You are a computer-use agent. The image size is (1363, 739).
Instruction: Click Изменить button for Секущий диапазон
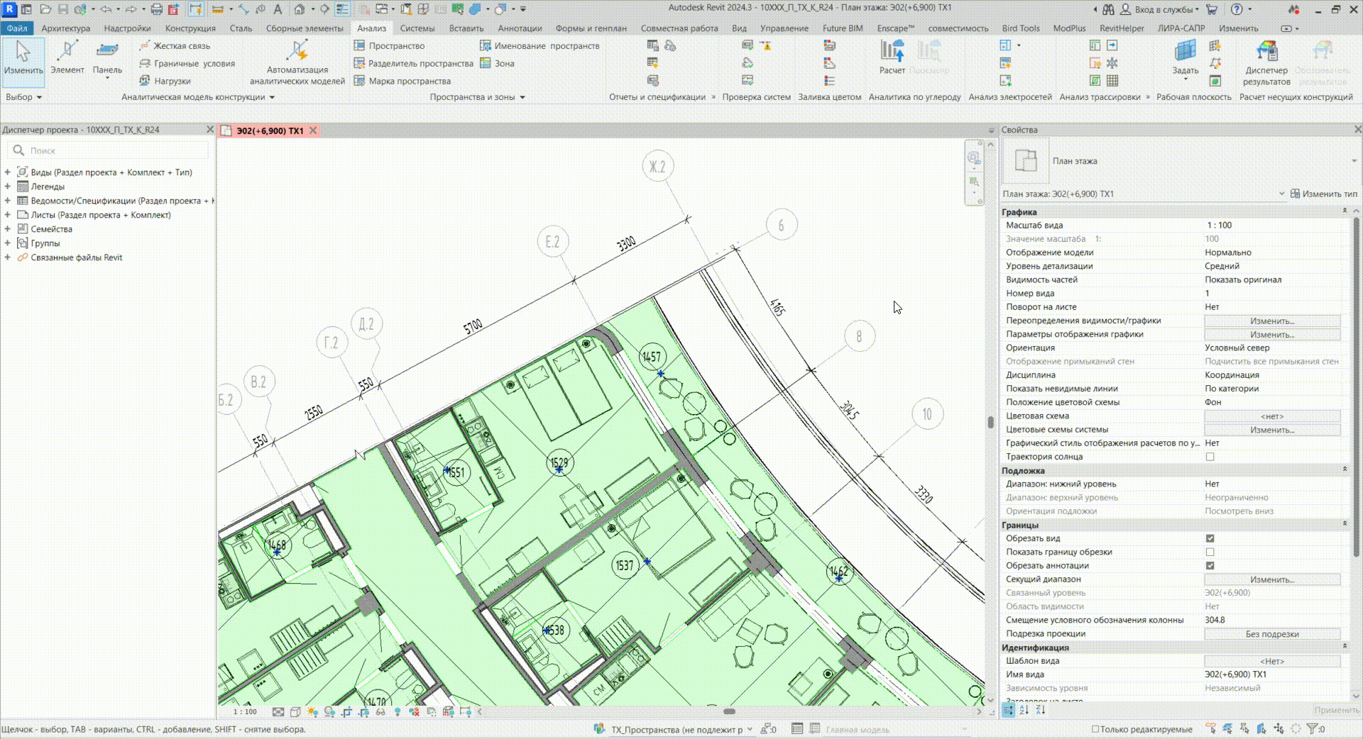pyautogui.click(x=1271, y=579)
